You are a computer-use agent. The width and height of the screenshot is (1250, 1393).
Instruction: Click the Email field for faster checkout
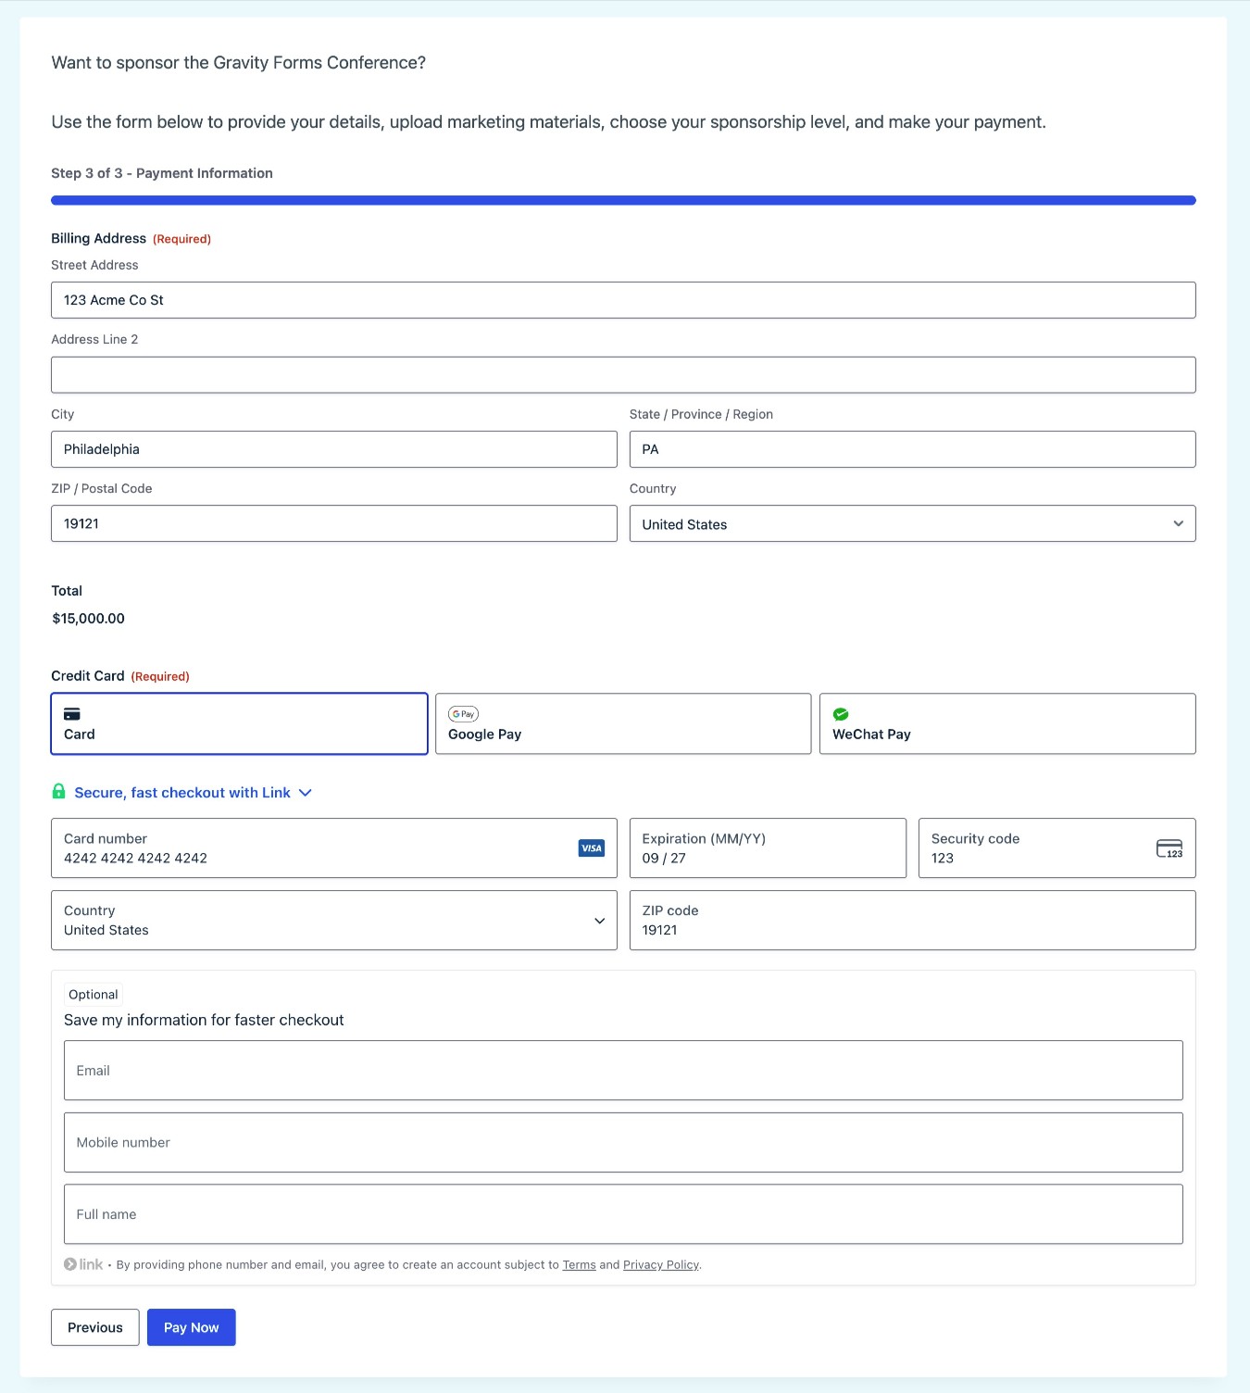coord(622,1070)
